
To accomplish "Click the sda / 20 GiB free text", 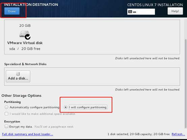I will click(x=25, y=49).
